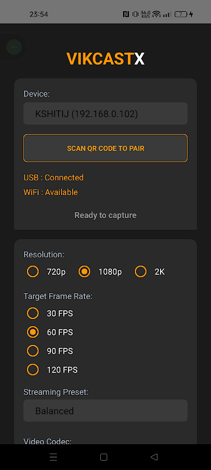This screenshot has width=211, height=470.
Task: Tap the battery indicator icon
Action: 181,14
